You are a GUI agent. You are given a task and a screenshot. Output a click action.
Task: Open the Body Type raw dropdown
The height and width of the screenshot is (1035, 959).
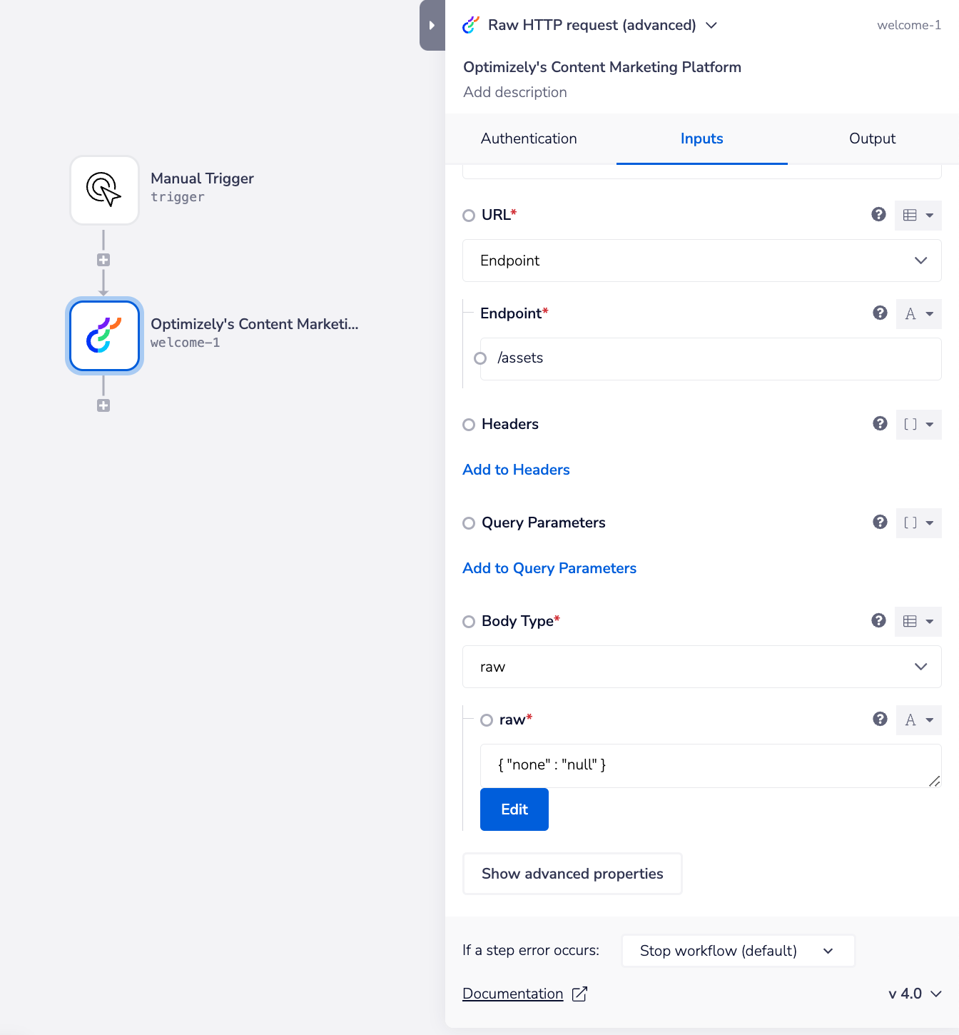[x=701, y=667]
